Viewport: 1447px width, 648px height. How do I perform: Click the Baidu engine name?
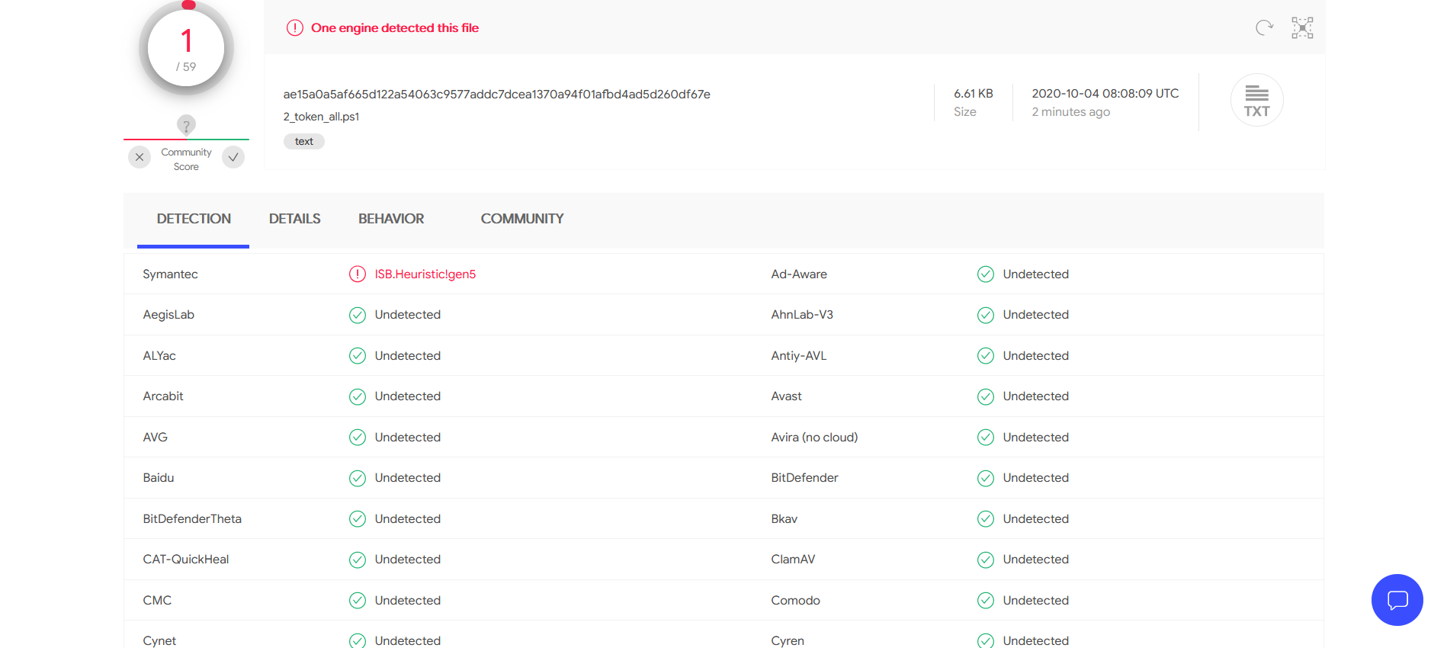pyautogui.click(x=159, y=478)
